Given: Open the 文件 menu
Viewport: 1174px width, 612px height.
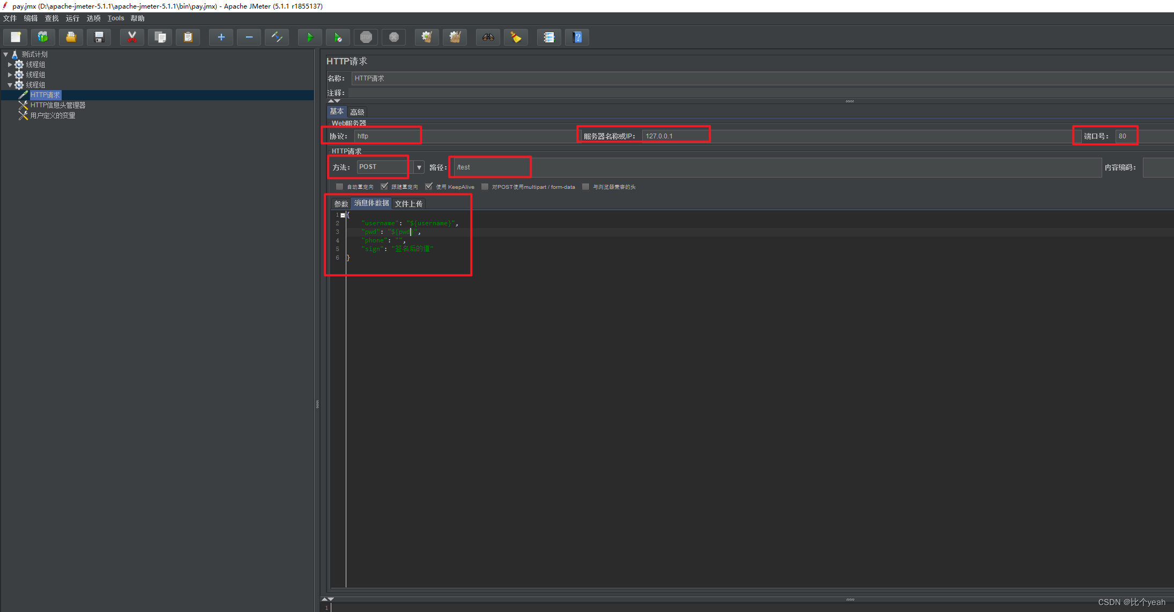Looking at the screenshot, I should tap(10, 18).
